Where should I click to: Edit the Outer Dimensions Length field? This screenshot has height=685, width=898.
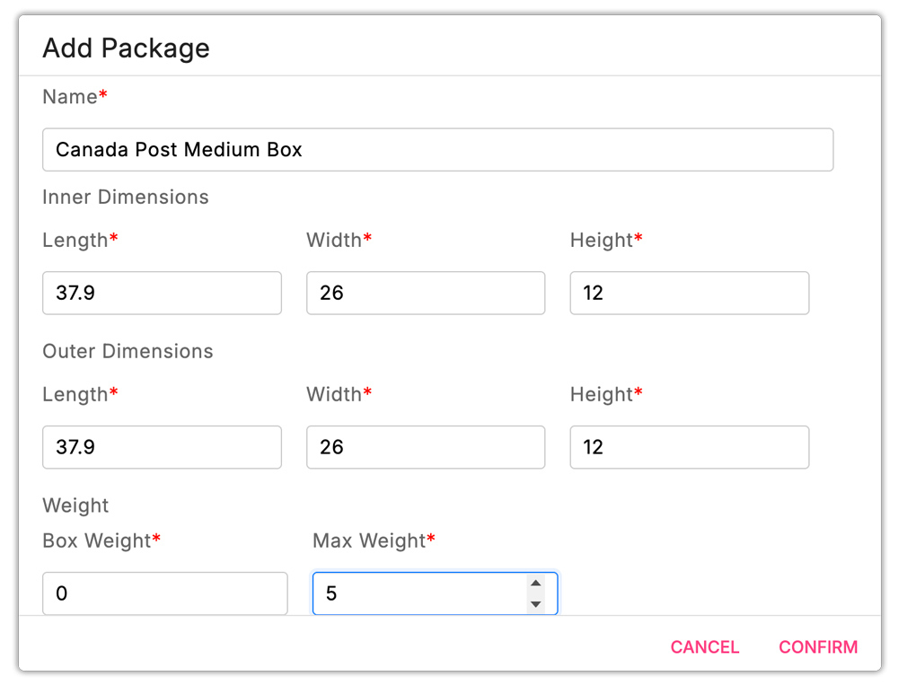[162, 447]
